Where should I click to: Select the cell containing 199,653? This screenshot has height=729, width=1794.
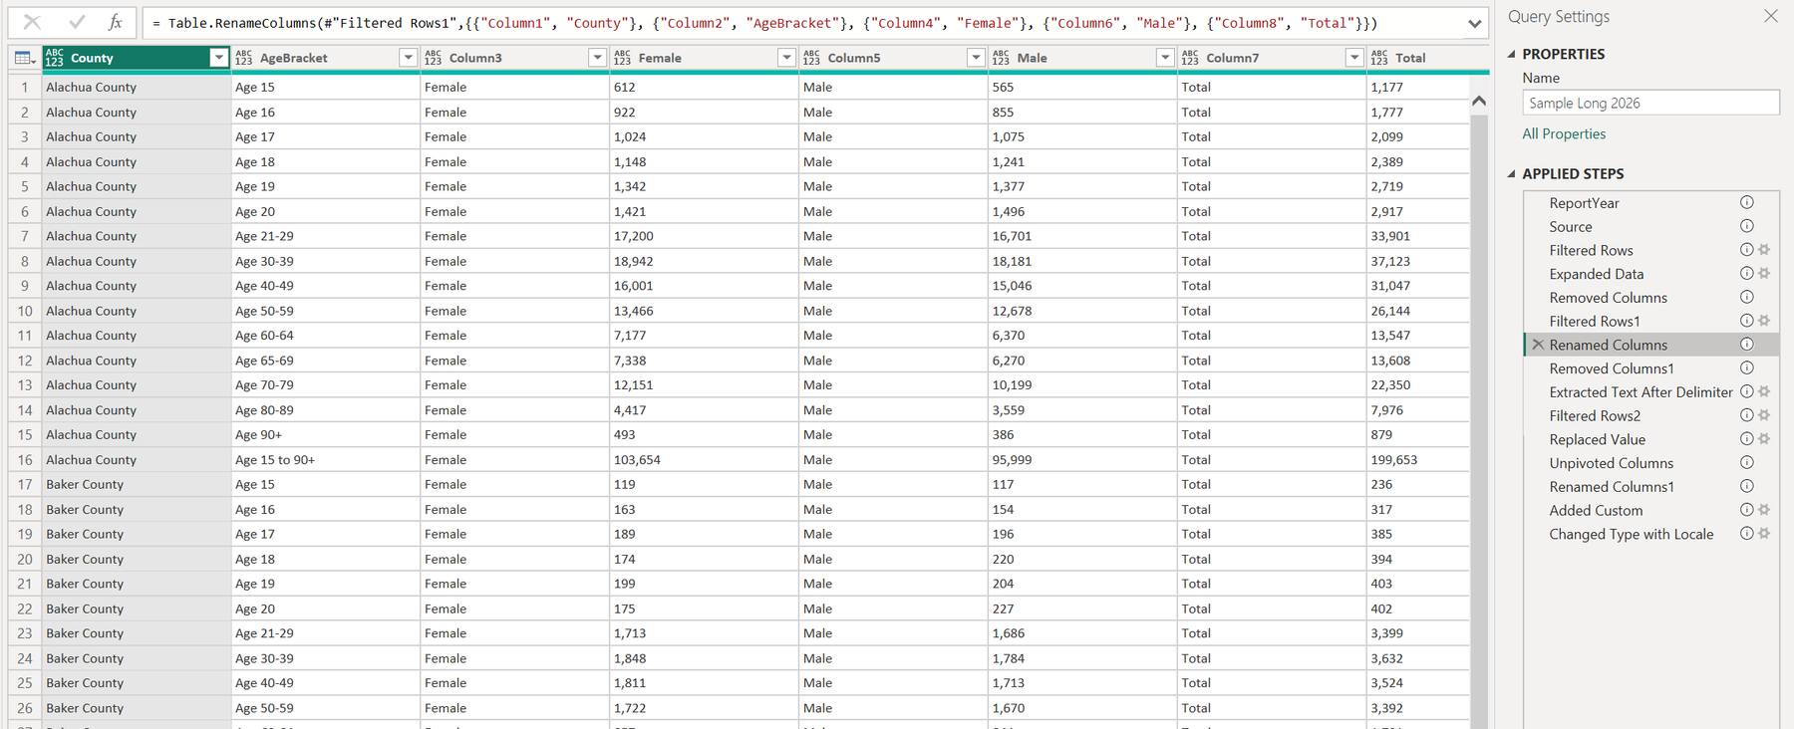pos(1417,460)
